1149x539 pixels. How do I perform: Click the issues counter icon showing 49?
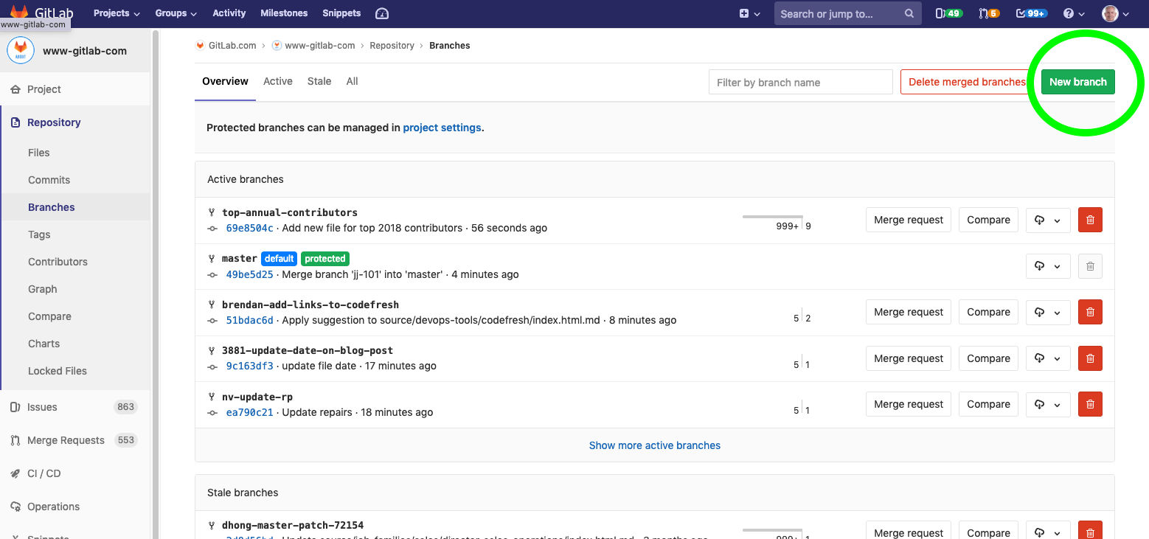pyautogui.click(x=948, y=13)
